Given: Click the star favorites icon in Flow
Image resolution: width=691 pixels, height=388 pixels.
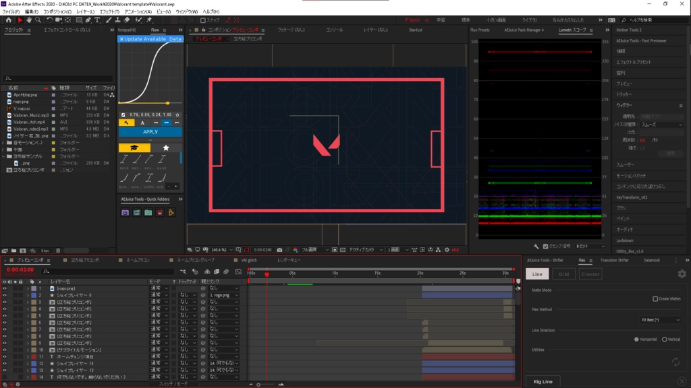Looking at the screenshot, I should point(166,148).
